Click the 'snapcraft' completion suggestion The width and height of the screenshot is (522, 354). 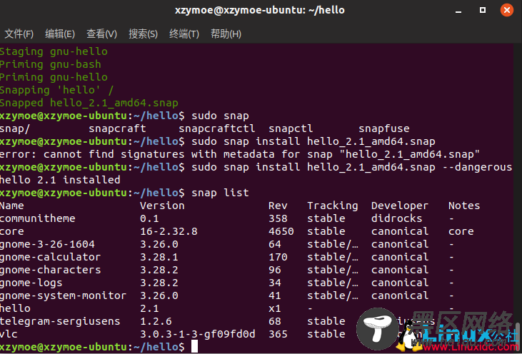tap(117, 128)
